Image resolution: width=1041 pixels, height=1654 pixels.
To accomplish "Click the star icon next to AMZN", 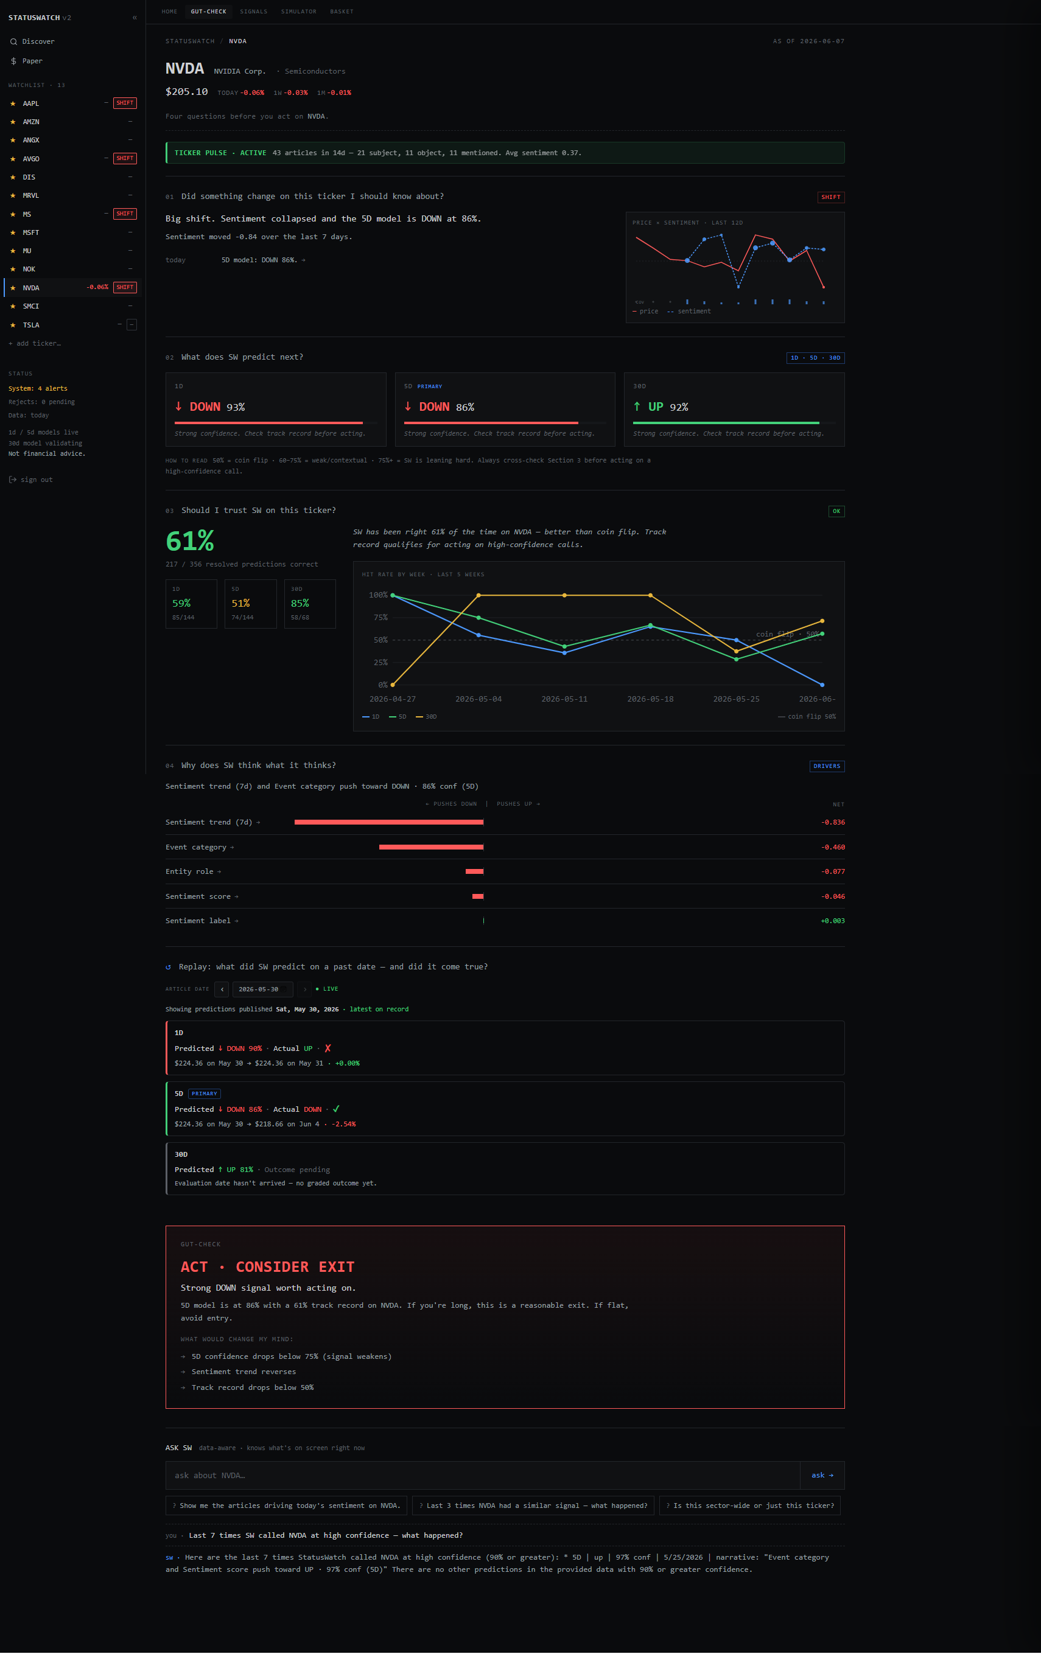I will tap(12, 122).
